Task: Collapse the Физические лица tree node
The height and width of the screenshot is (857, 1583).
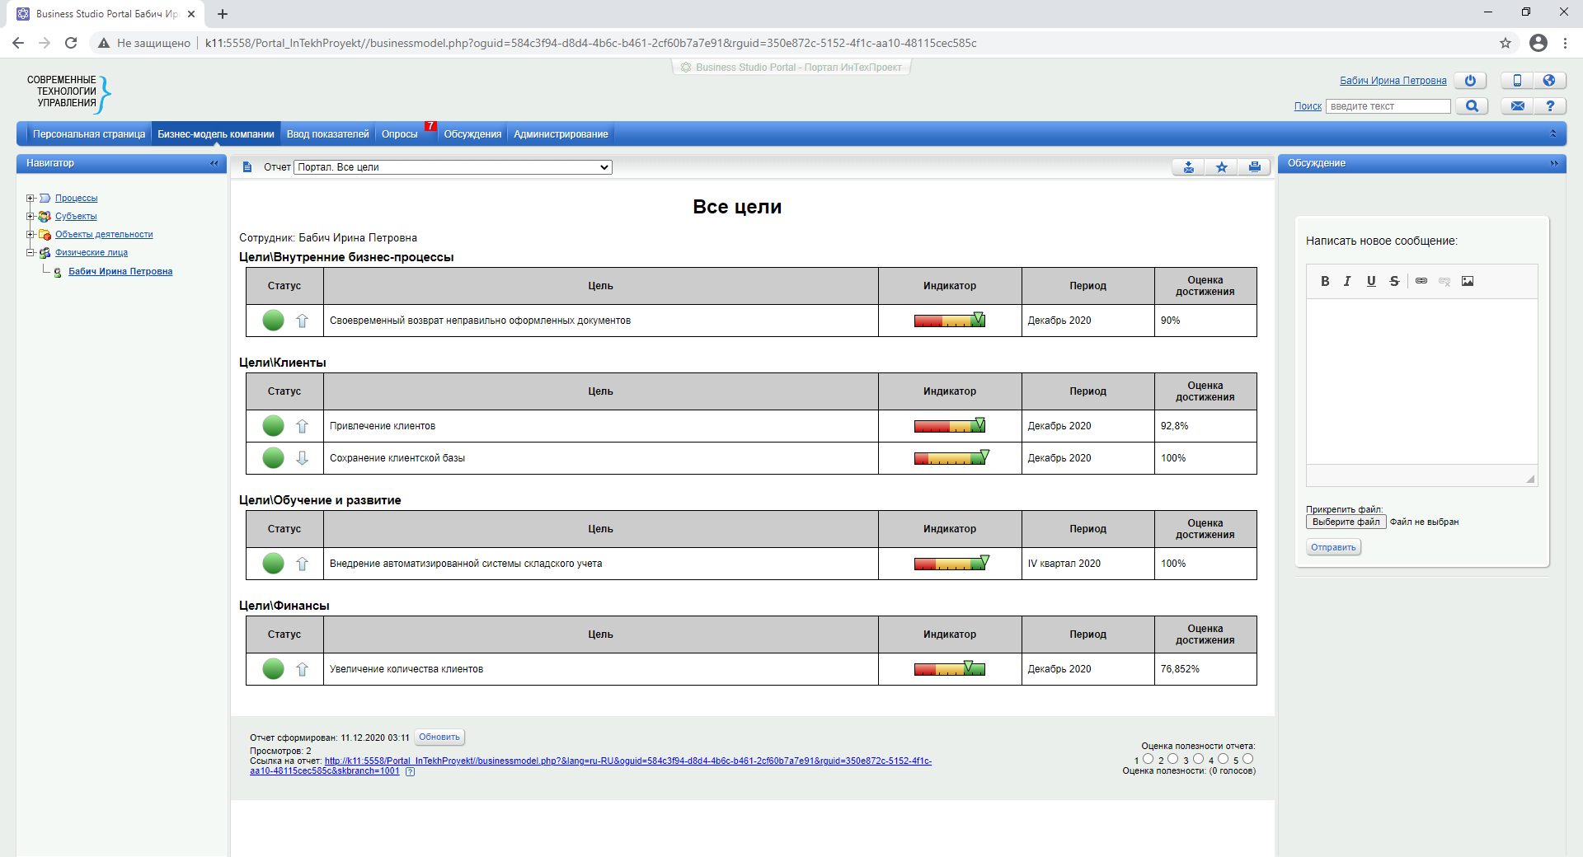Action: tap(31, 253)
